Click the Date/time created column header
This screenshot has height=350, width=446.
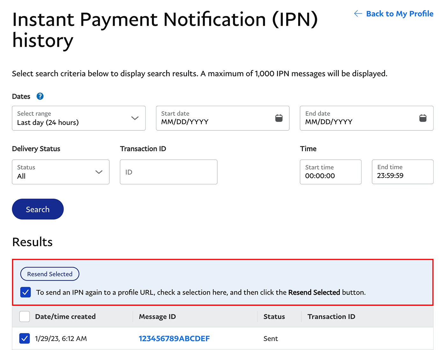pos(65,316)
